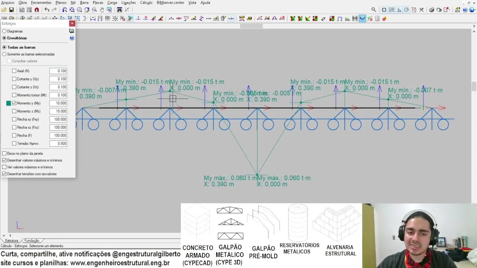
Task: Click the globe icon in the top toolbar
Action: click(x=471, y=10)
